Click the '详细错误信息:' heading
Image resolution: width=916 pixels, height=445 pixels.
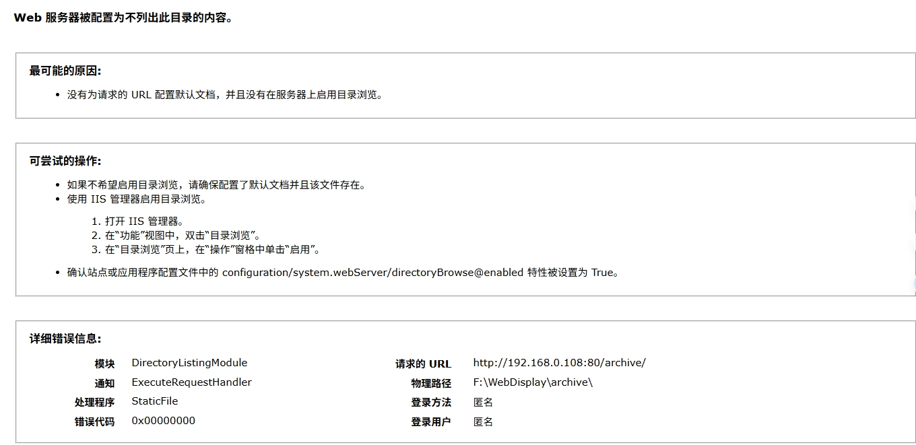(x=65, y=339)
